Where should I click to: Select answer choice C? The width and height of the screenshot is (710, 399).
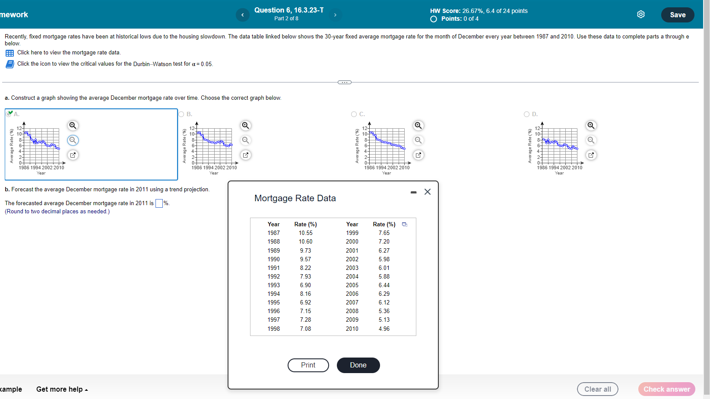tap(354, 114)
